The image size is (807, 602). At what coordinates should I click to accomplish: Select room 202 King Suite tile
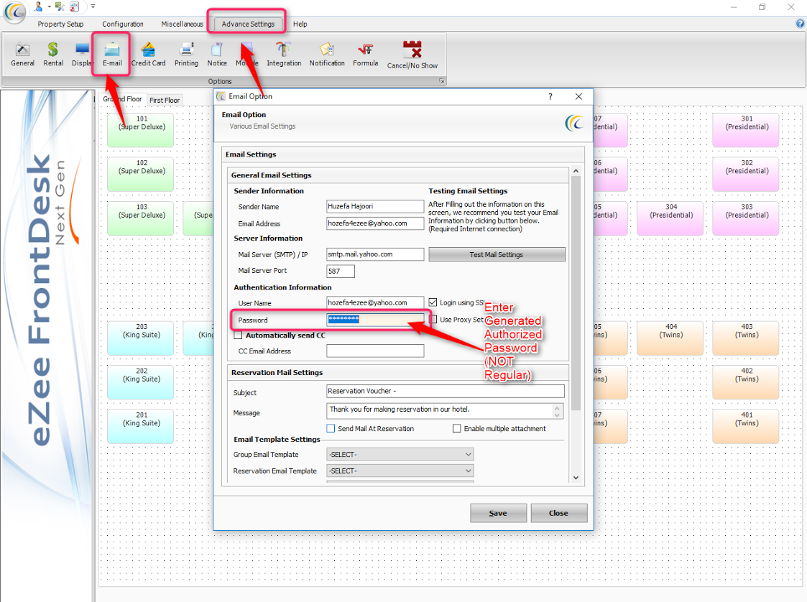(141, 382)
